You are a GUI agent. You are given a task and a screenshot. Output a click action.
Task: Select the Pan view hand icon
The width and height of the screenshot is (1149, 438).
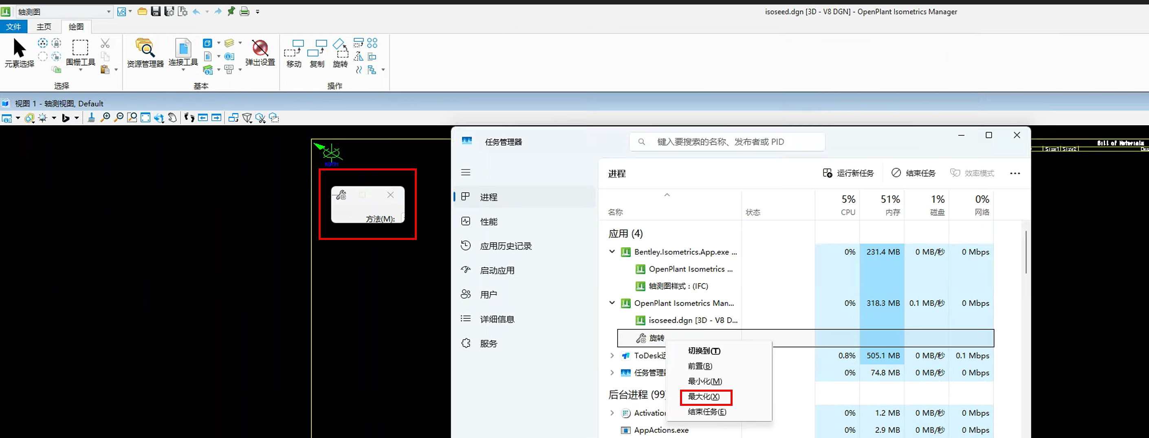173,118
